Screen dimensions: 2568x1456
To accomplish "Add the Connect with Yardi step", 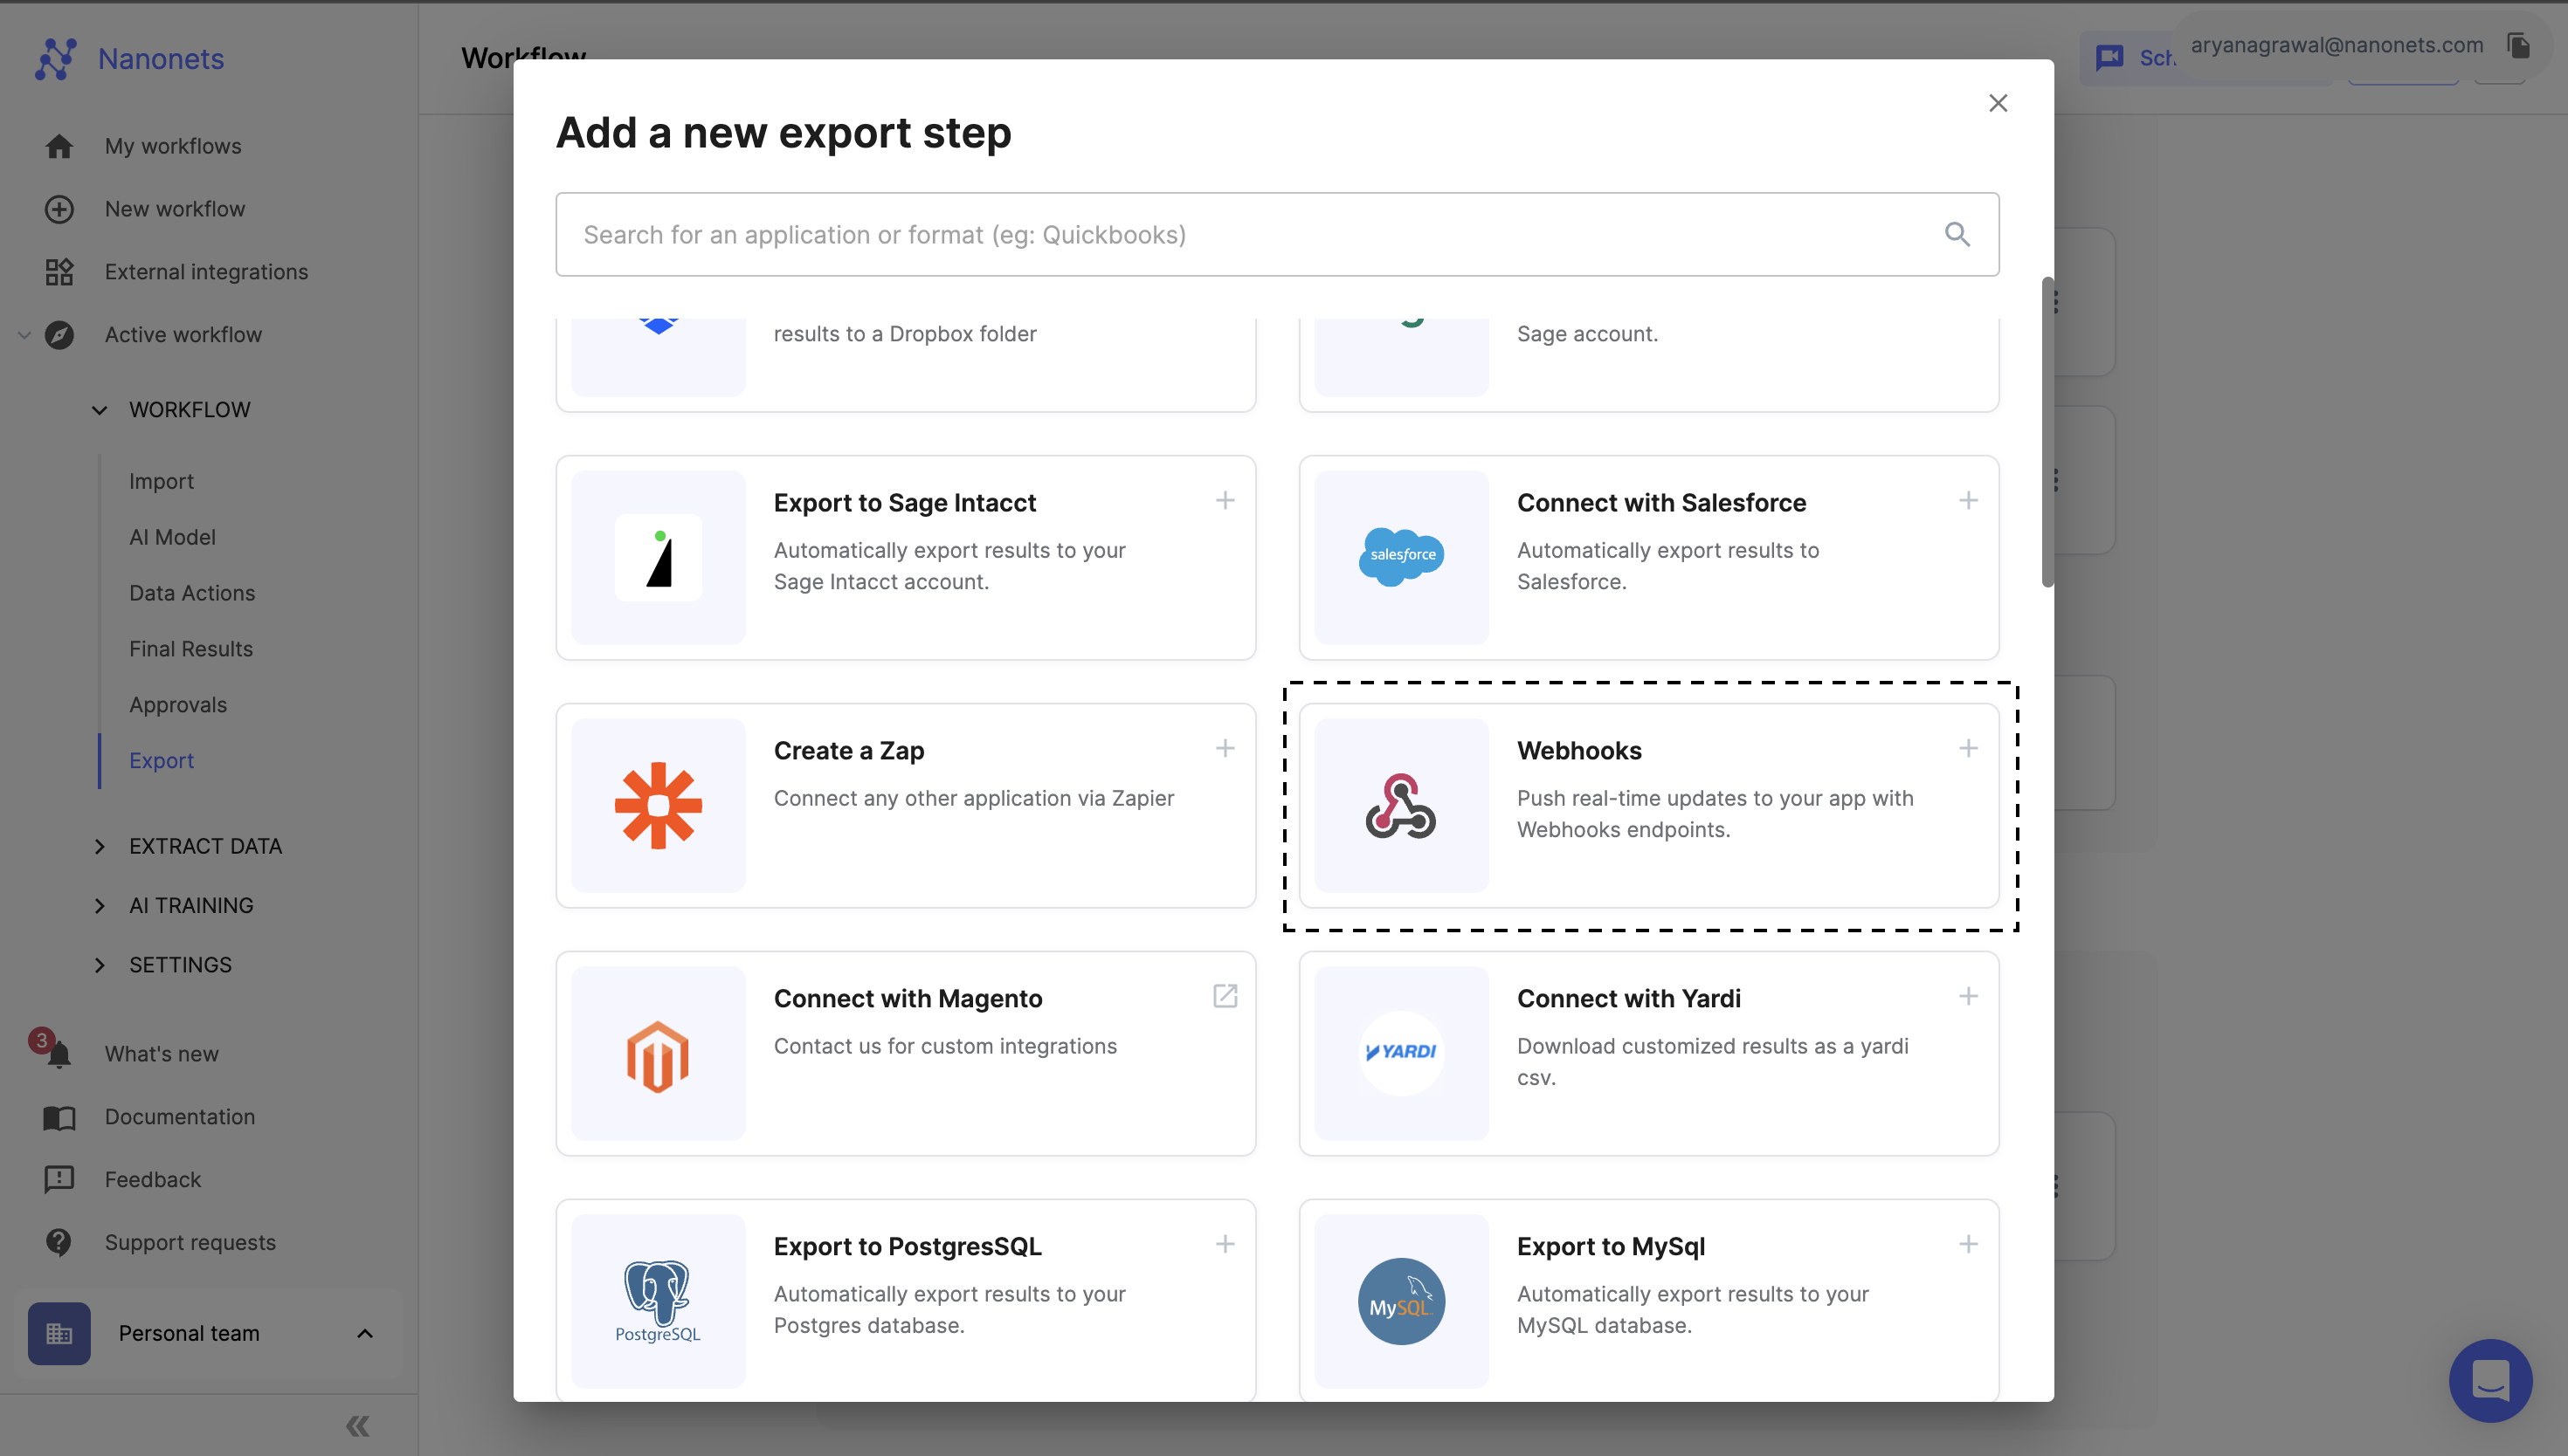I will 1968,996.
